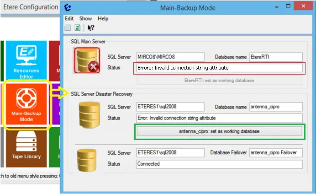Open the Help menu
Screen dimensions: 316x194
(103, 18)
